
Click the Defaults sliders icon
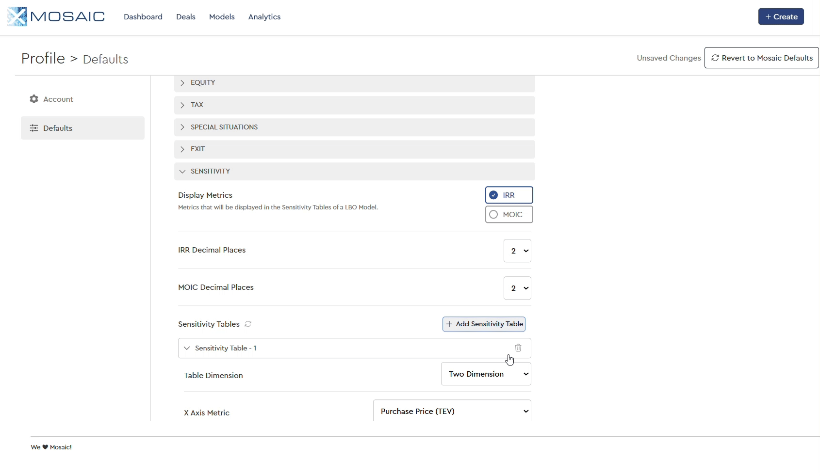point(34,128)
